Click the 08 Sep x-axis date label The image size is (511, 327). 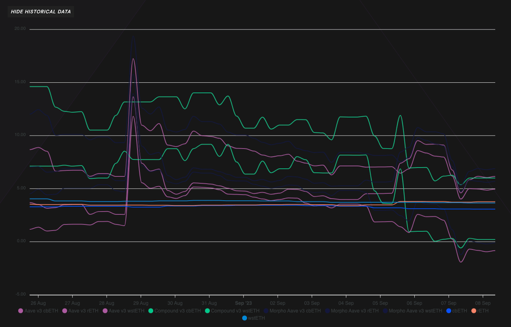482,303
